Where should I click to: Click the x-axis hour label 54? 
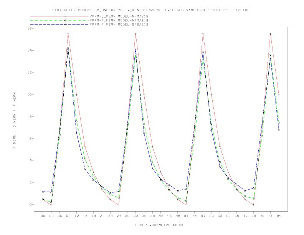tap(195, 216)
